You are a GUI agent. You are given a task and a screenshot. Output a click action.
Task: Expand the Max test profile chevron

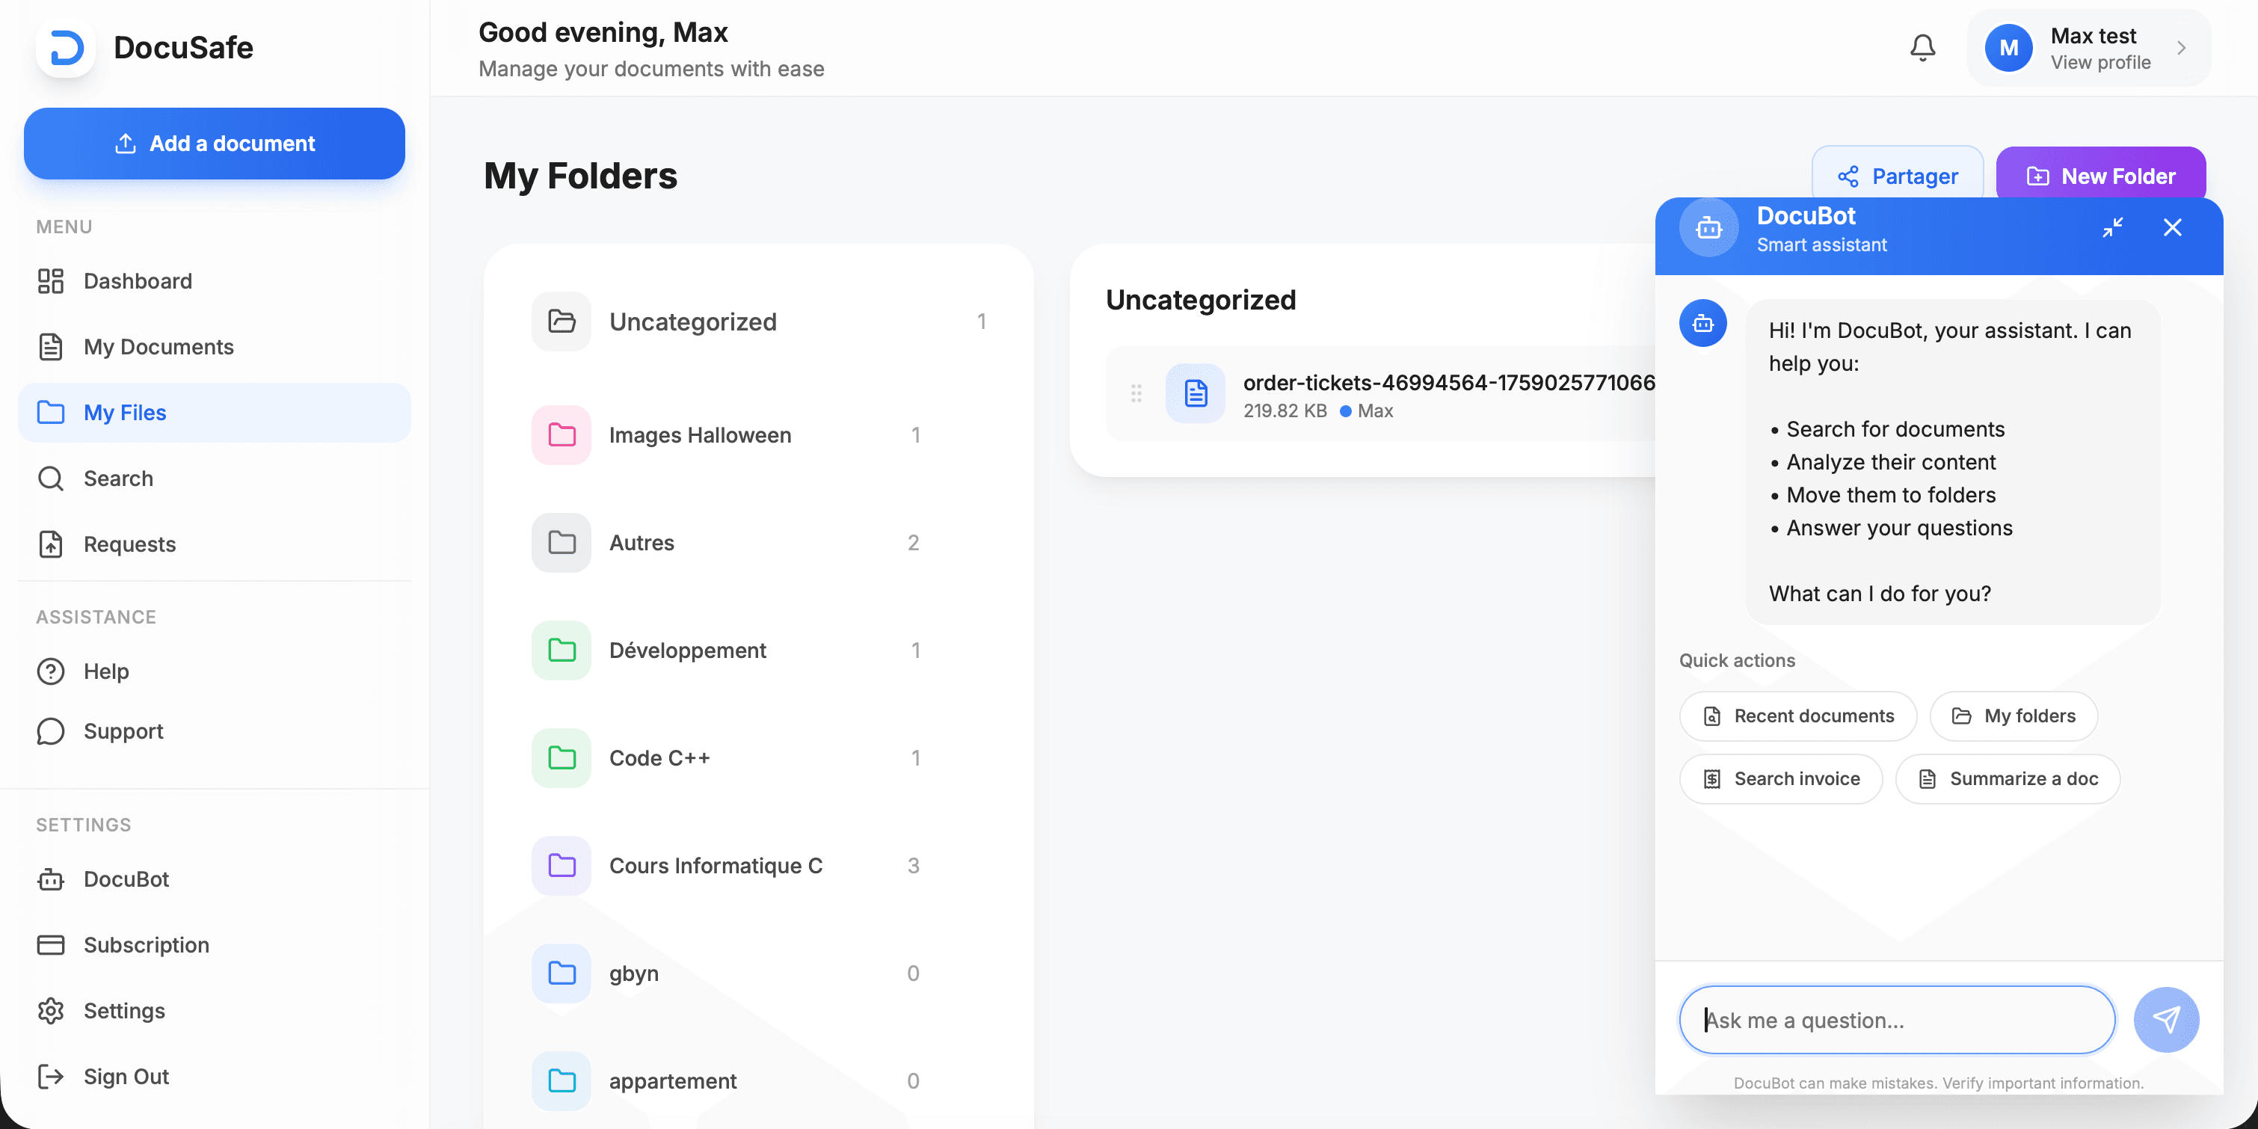point(2181,48)
